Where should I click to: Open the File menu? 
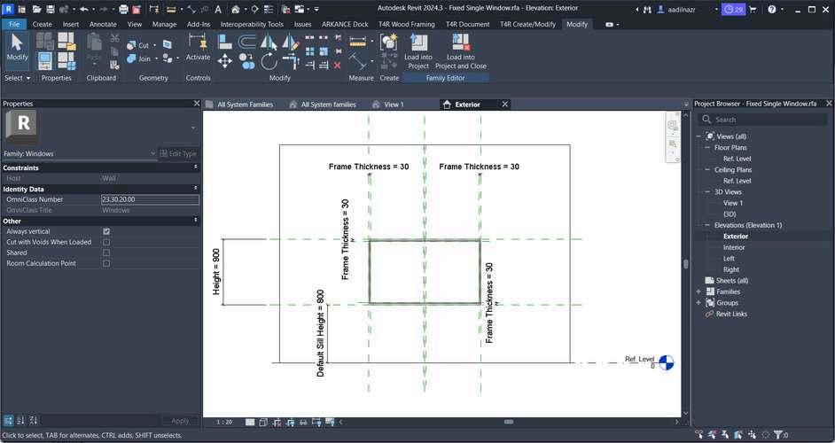coord(14,24)
